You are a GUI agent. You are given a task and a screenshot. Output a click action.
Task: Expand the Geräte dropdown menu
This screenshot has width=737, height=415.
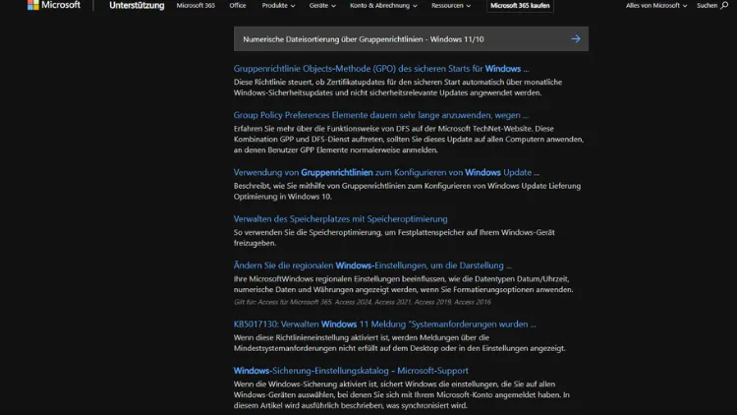click(322, 6)
